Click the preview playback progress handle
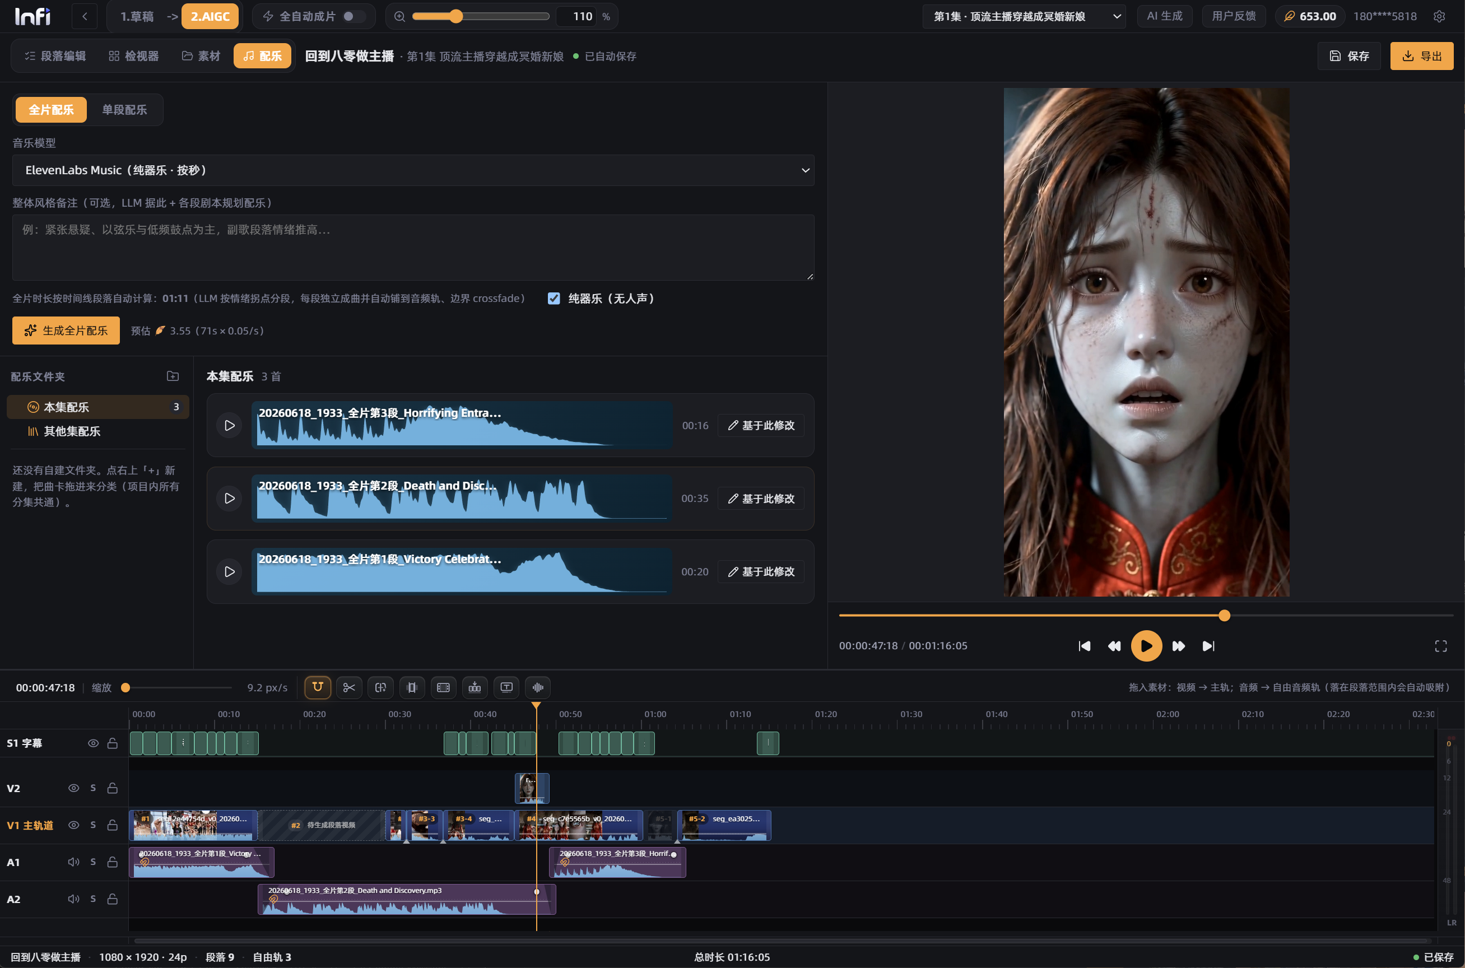This screenshot has width=1465, height=968. tap(1224, 616)
